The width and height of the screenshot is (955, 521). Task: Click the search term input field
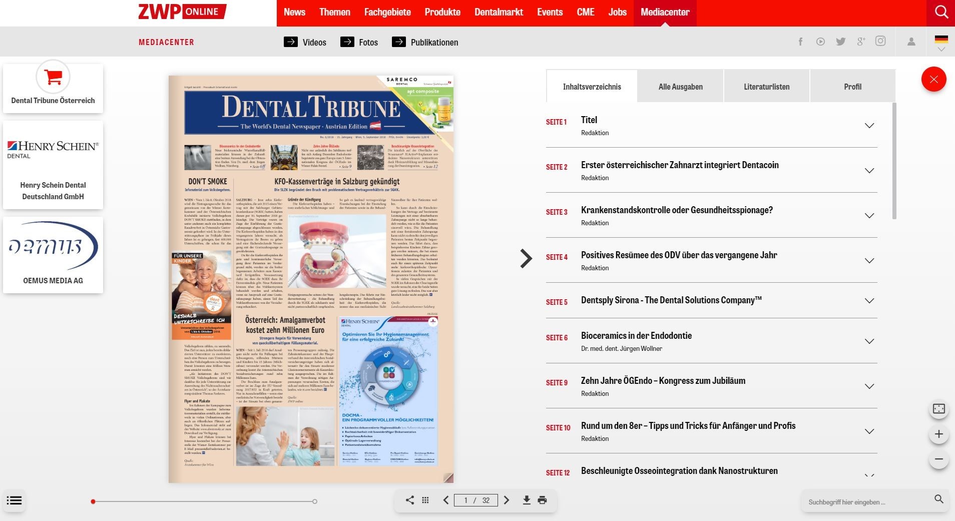point(868,501)
